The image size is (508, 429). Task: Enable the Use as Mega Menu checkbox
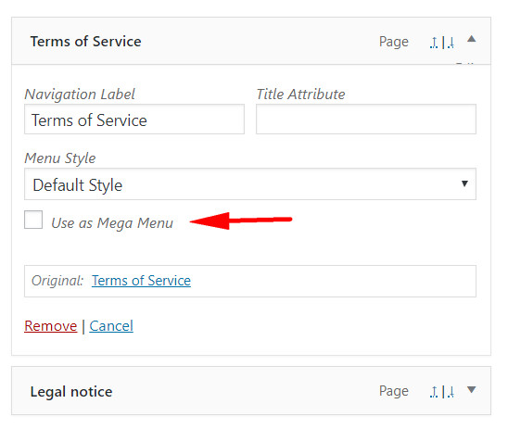click(x=33, y=220)
